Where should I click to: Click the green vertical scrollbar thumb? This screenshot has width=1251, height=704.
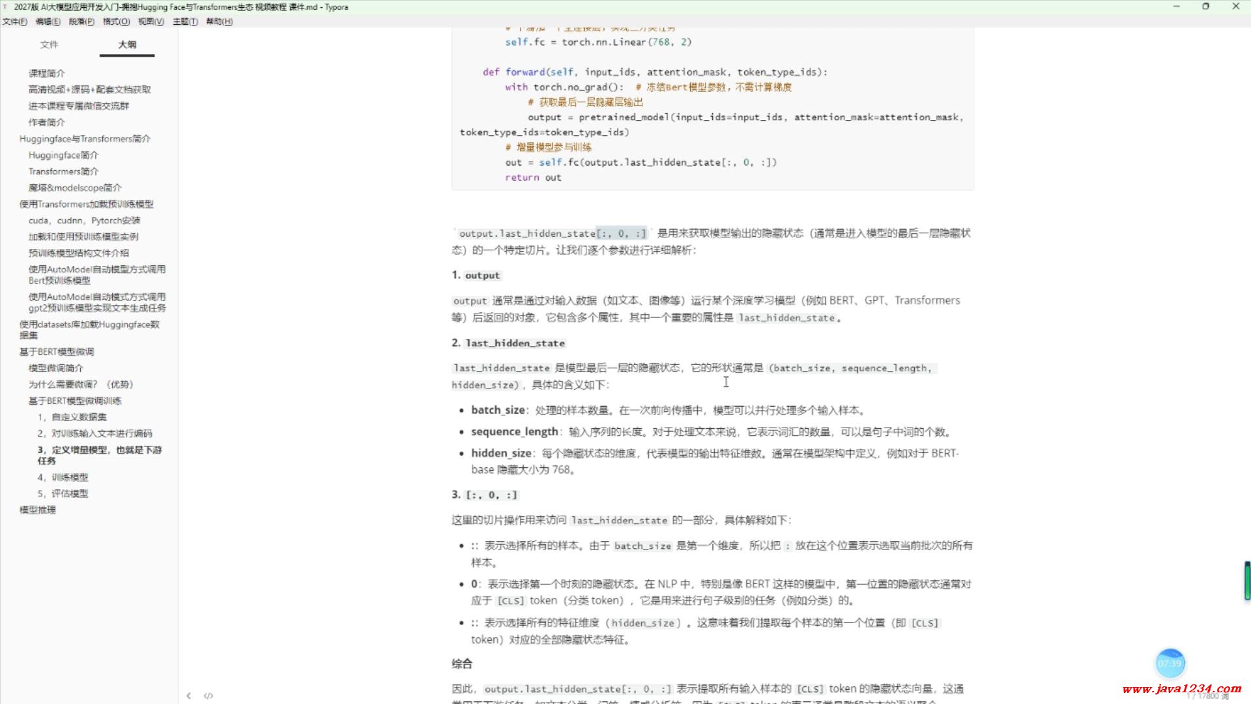[1247, 580]
